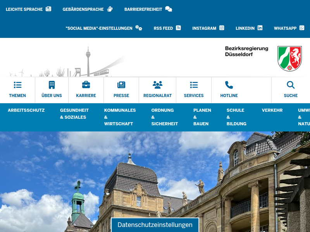Select the Arbeitsschutz topic
This screenshot has width=310, height=232.
click(x=26, y=110)
